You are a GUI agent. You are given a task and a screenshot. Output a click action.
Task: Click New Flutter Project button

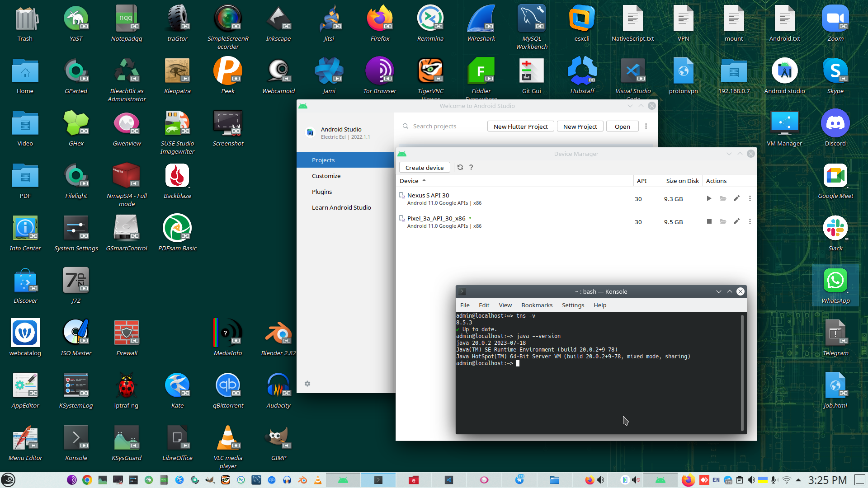point(520,127)
